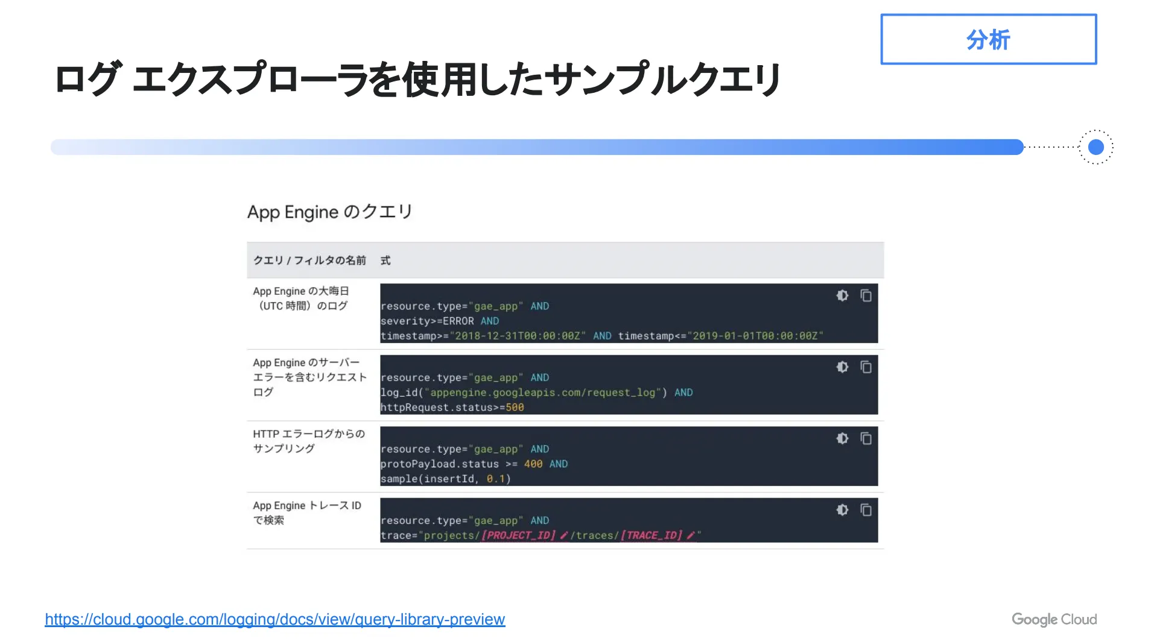Click 'resource.type="gae_app" AND' in first code block
Screen dimensions: 1151x644
[465, 306]
